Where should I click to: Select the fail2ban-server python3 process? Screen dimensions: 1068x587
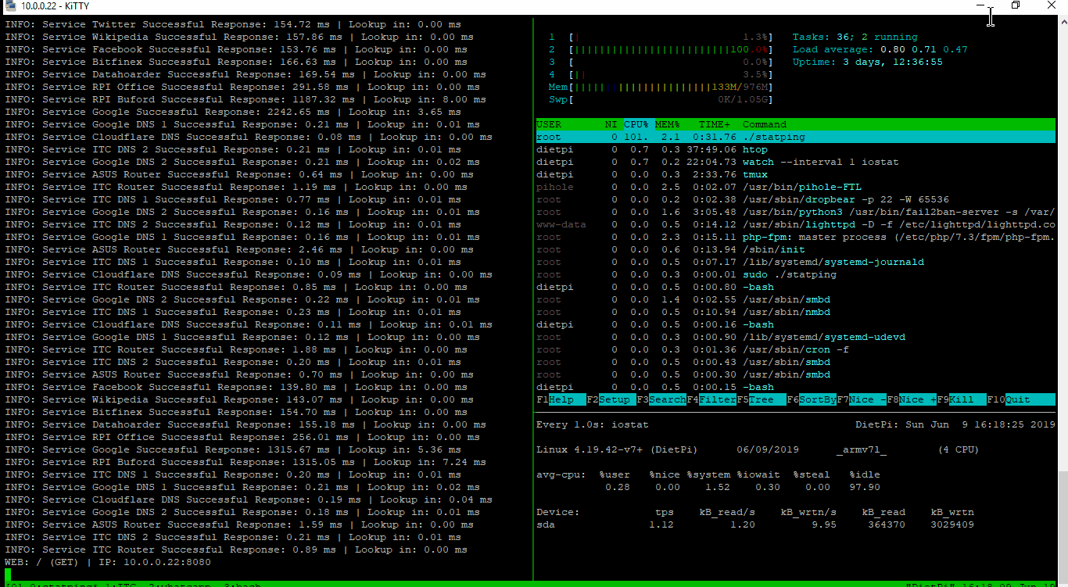(x=796, y=212)
